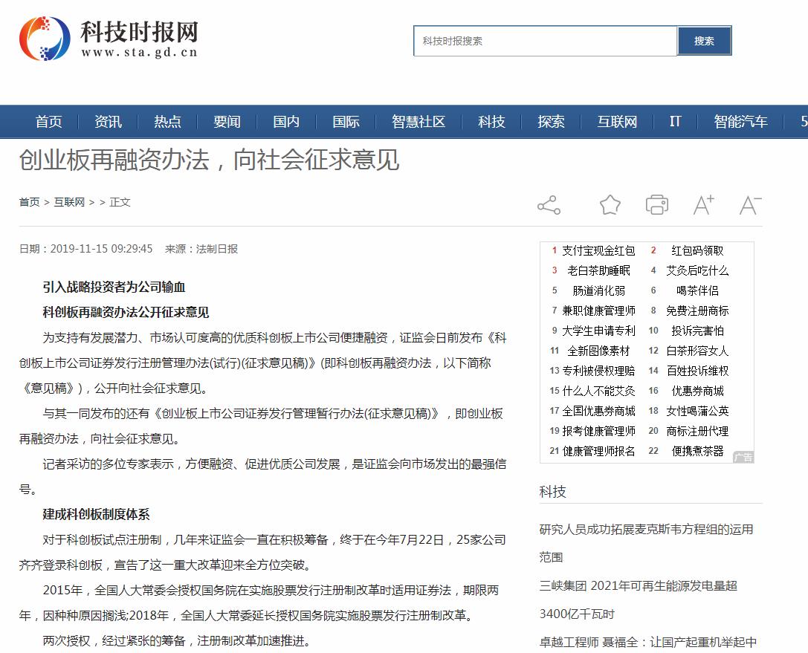Click the 搜索 search button
Viewport: 808px width, 653px height.
(x=705, y=41)
